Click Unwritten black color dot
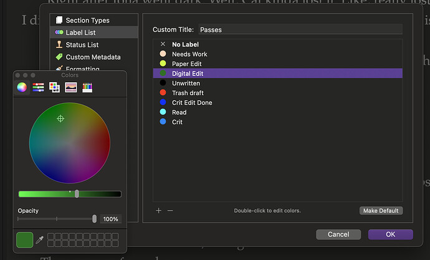This screenshot has width=430, height=260. tap(163, 83)
